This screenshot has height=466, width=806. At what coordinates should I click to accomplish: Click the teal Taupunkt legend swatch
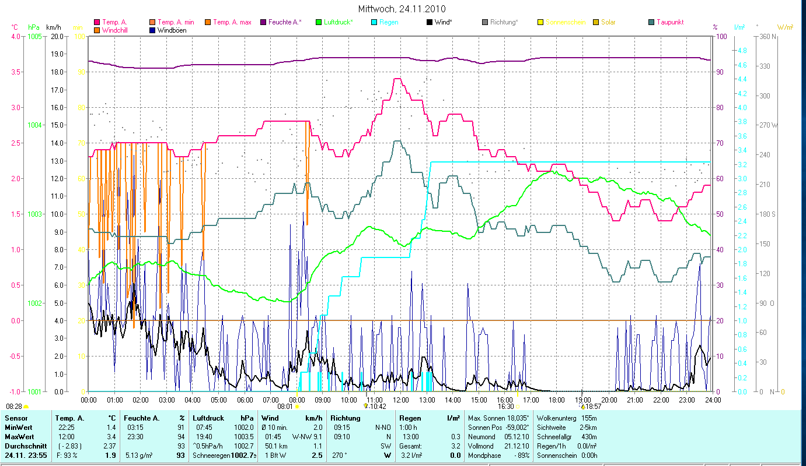pos(651,22)
